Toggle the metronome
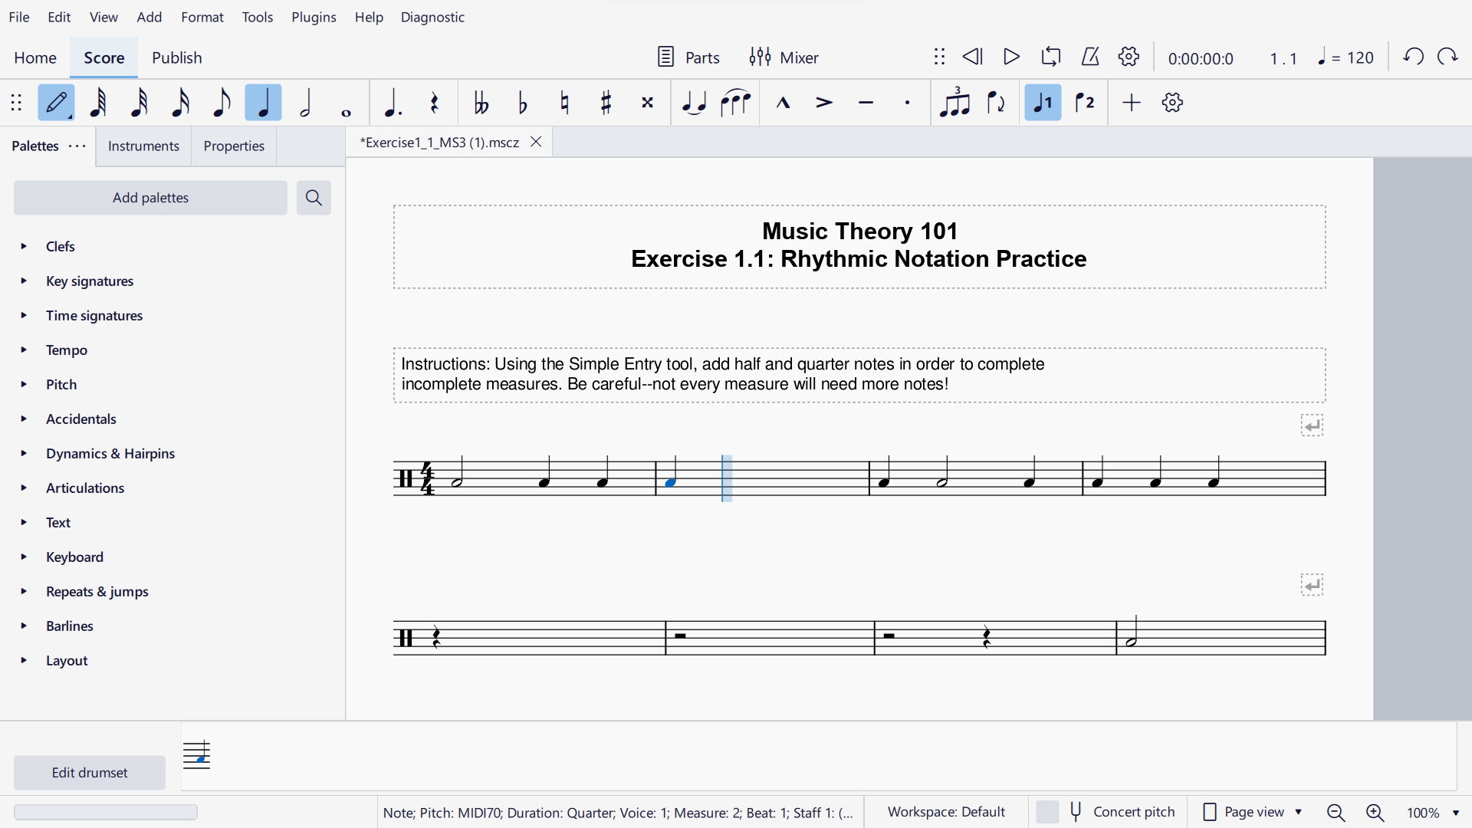This screenshot has width=1472, height=828. [1090, 57]
